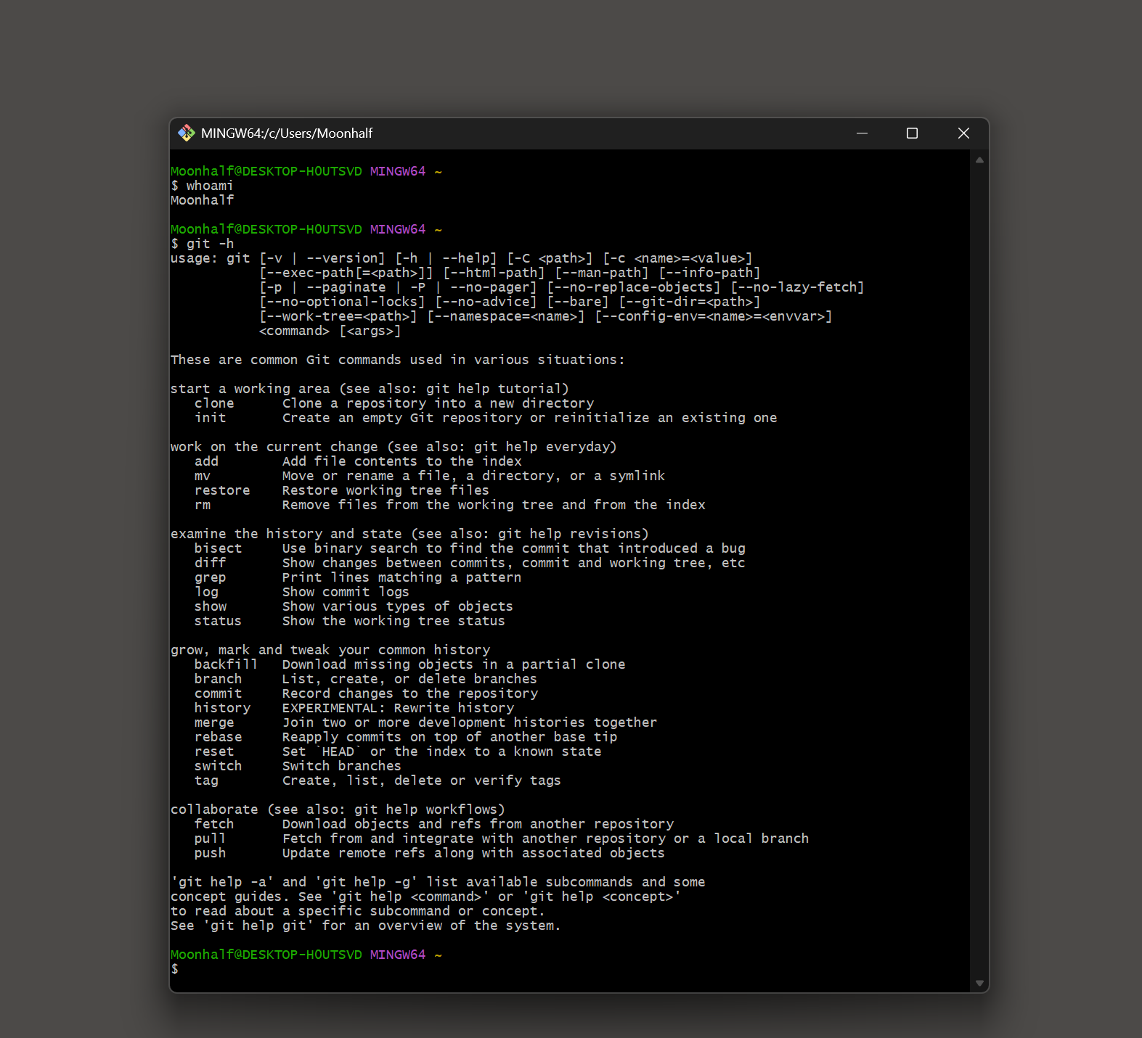This screenshot has width=1142, height=1038.
Task: Click the 'collaborate' heading line
Action: [x=338, y=810]
